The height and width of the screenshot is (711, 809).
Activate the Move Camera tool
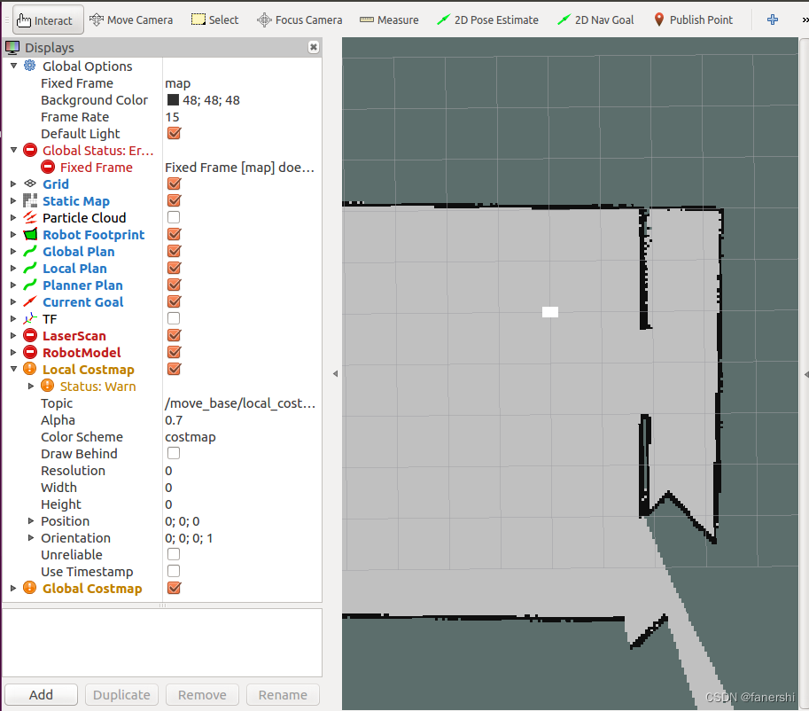coord(131,18)
